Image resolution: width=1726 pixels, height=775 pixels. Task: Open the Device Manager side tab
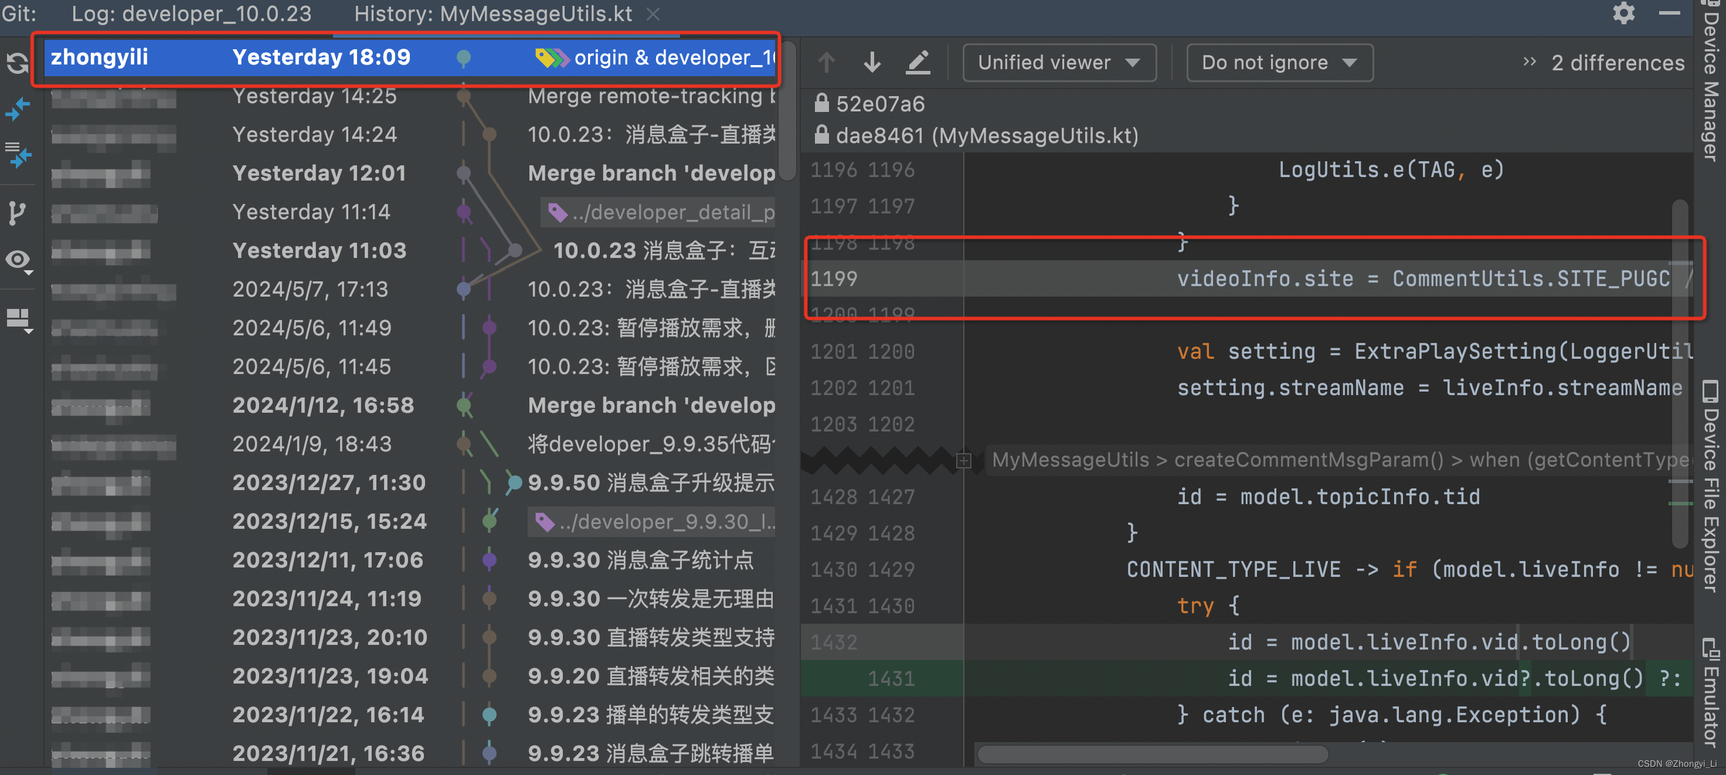pos(1711,80)
